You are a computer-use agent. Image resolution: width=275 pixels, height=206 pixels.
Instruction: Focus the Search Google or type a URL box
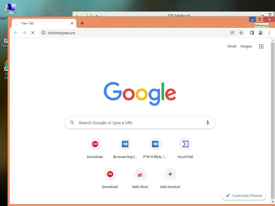140,123
